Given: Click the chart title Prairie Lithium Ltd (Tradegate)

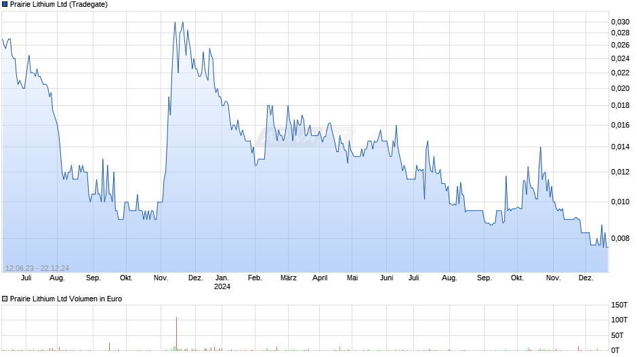Looking at the screenshot, I should (59, 5).
